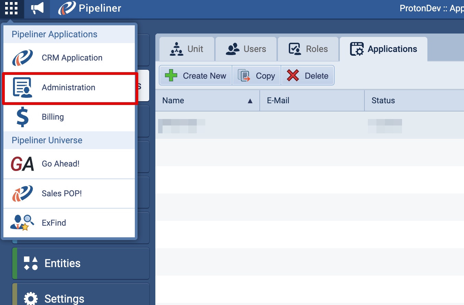The height and width of the screenshot is (305, 464).
Task: Click the app grid launcher icon
Action: pyautogui.click(x=11, y=9)
